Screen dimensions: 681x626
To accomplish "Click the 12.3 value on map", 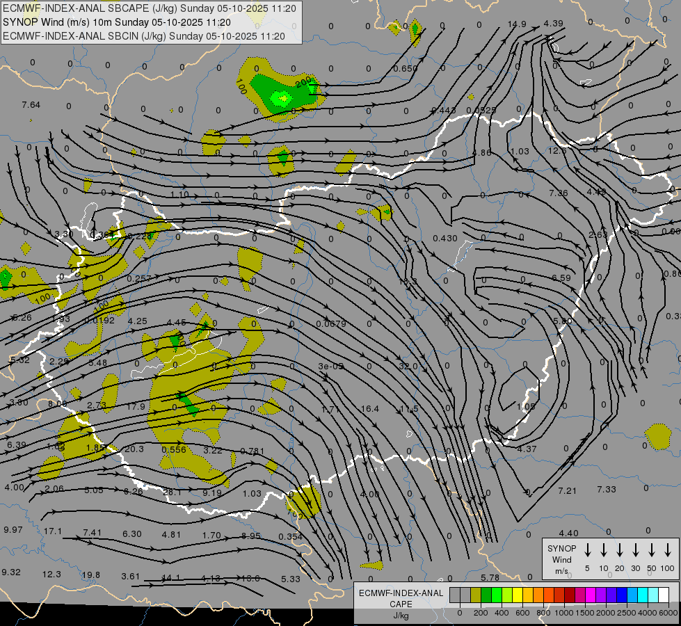I will 51,575.
